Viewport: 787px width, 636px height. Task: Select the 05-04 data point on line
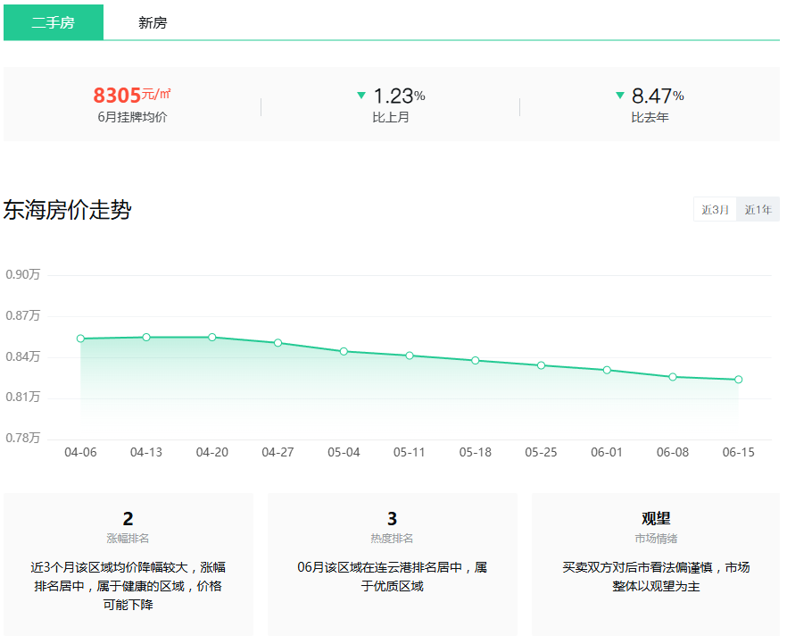(x=344, y=351)
